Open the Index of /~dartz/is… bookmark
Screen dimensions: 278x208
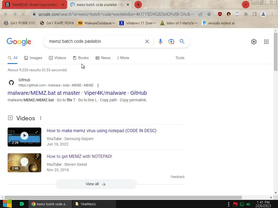coord(179,23)
